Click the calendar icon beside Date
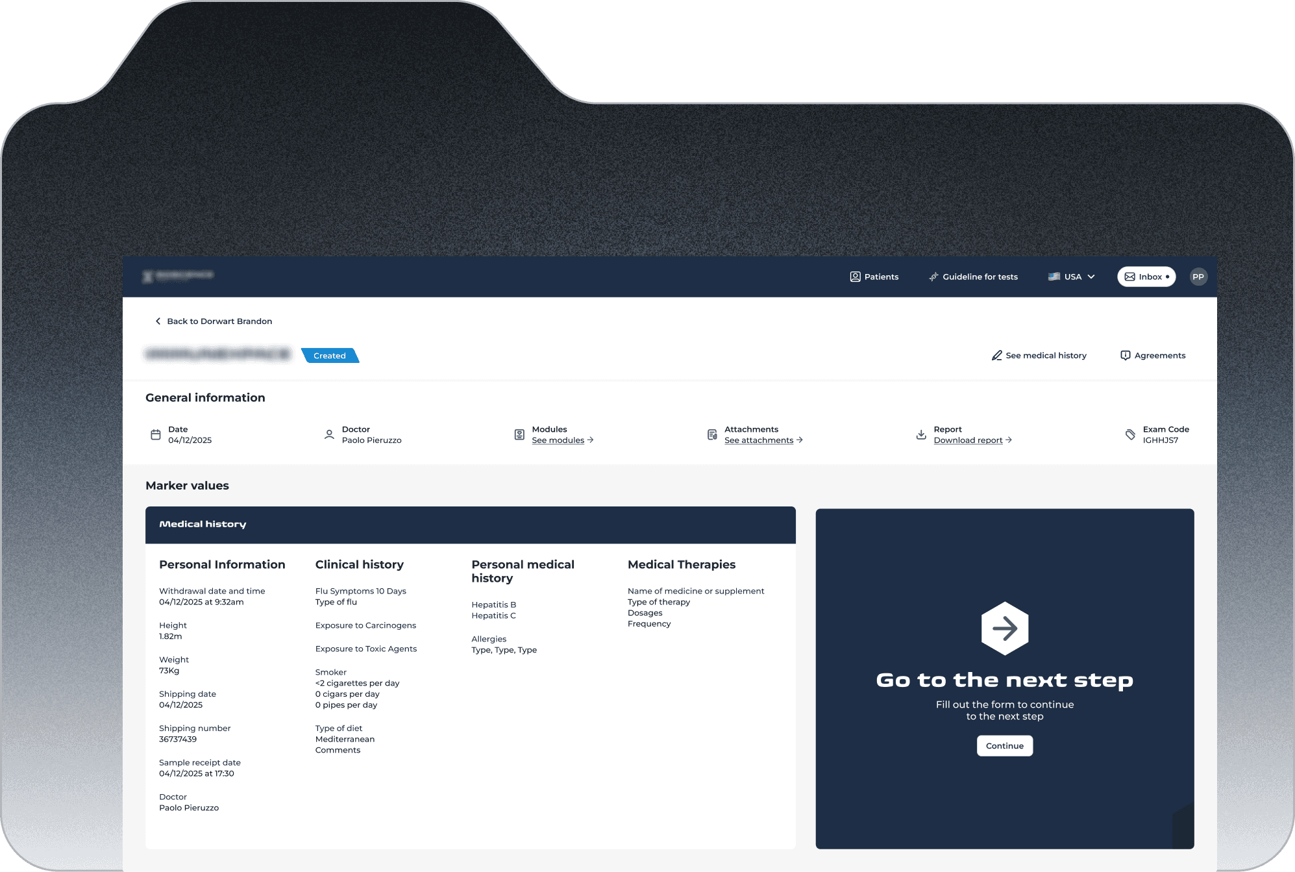This screenshot has width=1295, height=872. 156,434
